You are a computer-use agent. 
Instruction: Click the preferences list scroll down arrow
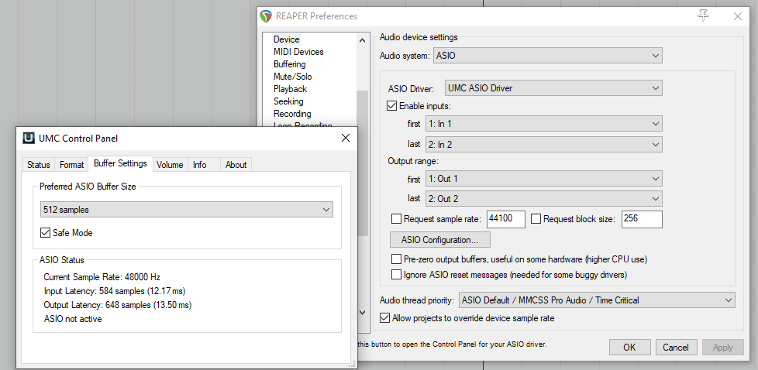point(363,313)
